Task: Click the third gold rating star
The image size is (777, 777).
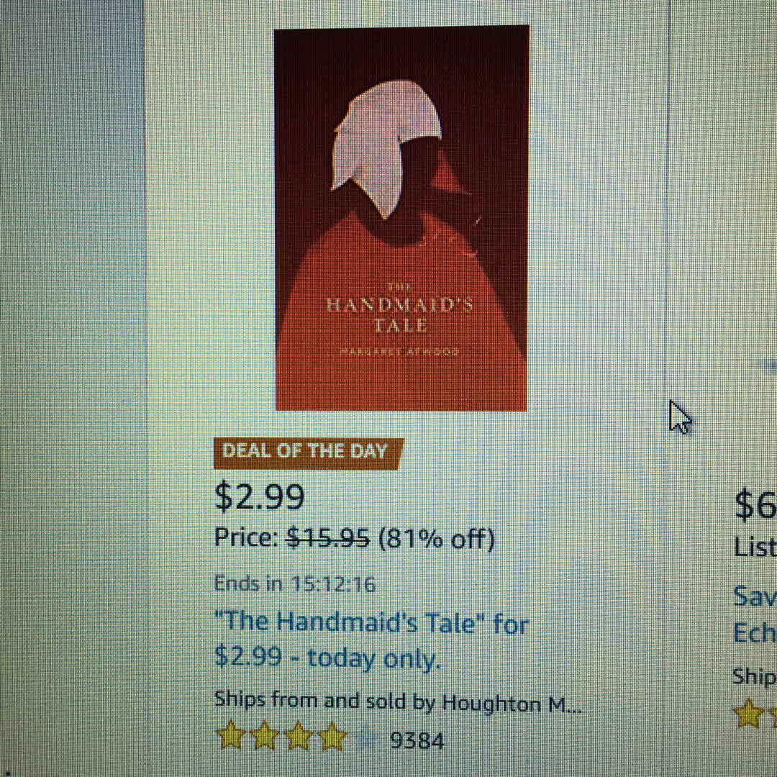Action: [298, 737]
